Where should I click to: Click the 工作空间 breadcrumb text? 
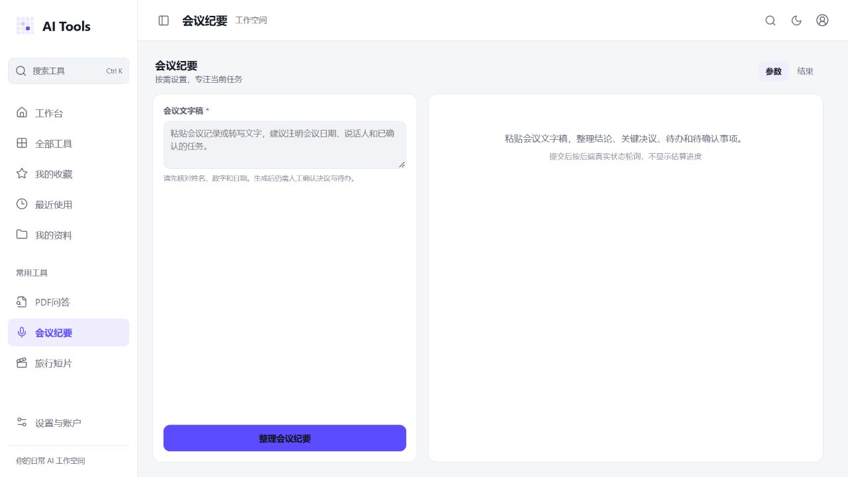(x=251, y=21)
